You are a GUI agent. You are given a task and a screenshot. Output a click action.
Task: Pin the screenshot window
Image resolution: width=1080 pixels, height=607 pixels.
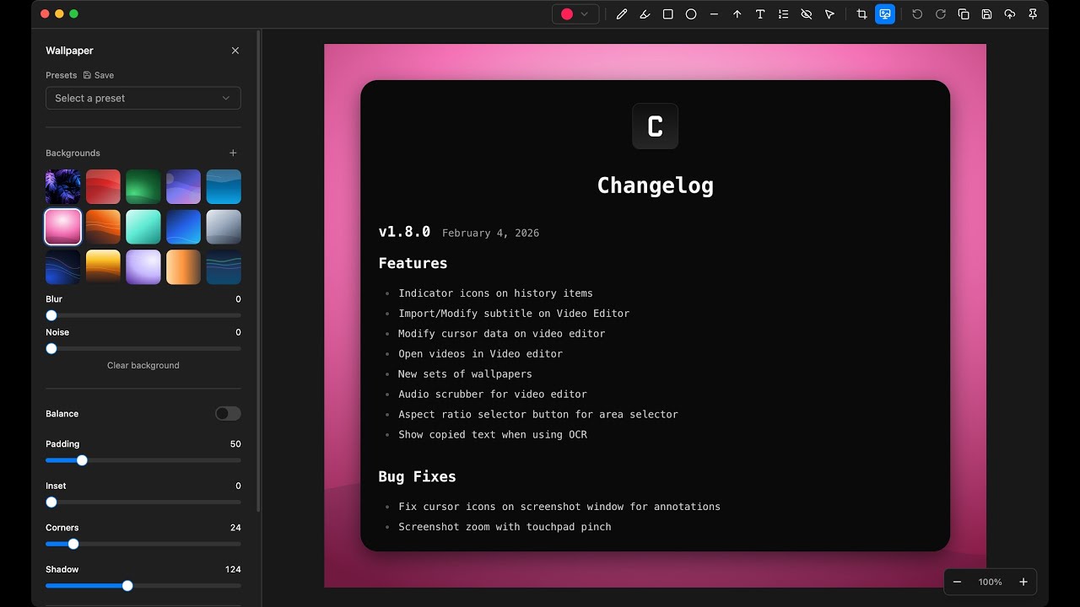[x=1033, y=14]
